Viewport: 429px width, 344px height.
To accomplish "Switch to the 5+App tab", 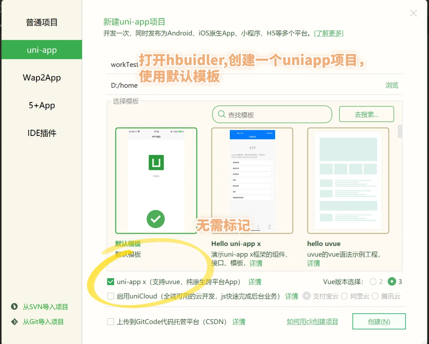I will [42, 105].
